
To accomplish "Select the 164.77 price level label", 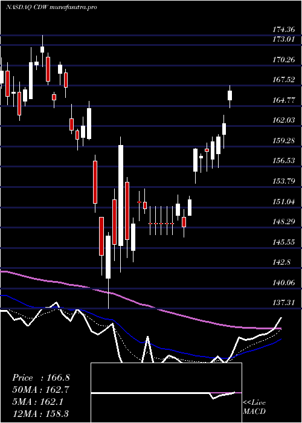I will (x=283, y=100).
